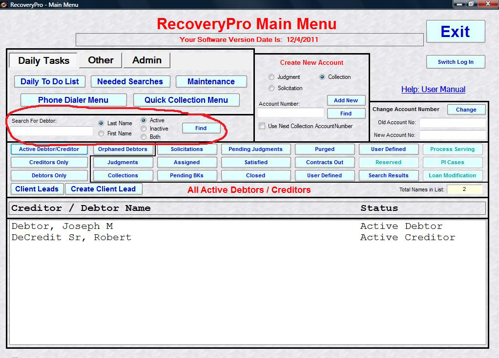Click User Defined button beside Purged
The height and width of the screenshot is (358, 499).
(x=389, y=149)
